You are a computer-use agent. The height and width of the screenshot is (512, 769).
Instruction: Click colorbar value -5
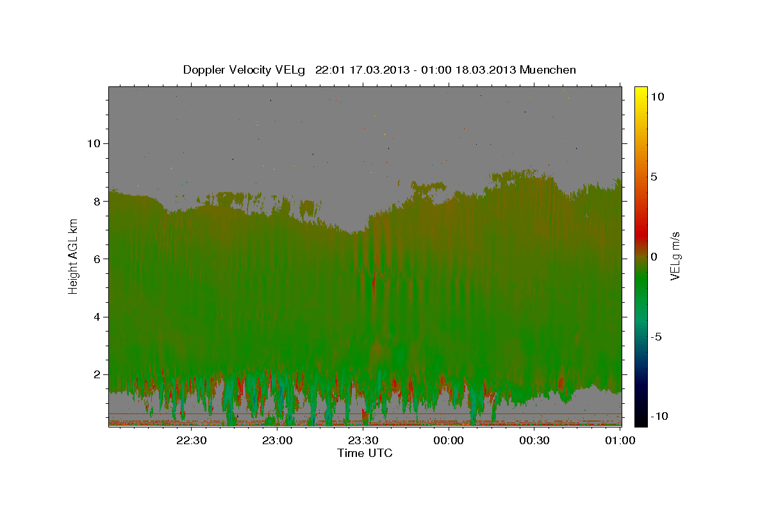tap(656, 337)
